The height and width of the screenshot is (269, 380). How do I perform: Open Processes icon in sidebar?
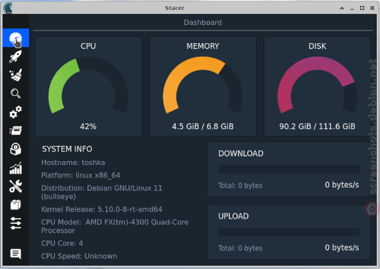click(x=16, y=131)
